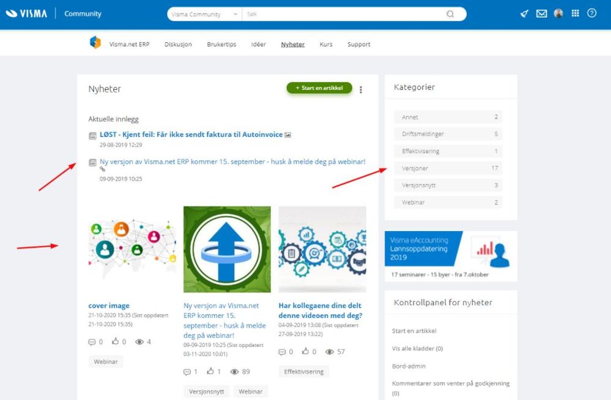Click the Effektivisering tag under Har kollegaene
The width and height of the screenshot is (611, 400).
coord(304,371)
